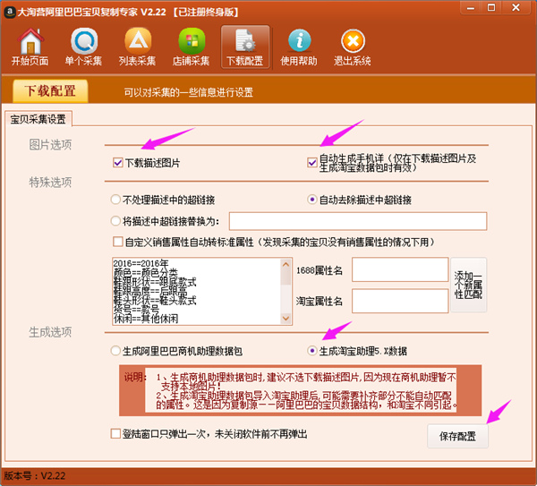
Task: Focus the 1688属性名 input field
Action: pos(400,269)
